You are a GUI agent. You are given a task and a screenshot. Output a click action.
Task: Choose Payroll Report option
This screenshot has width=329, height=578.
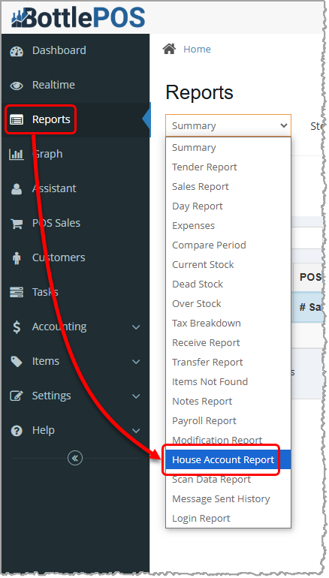228,421
